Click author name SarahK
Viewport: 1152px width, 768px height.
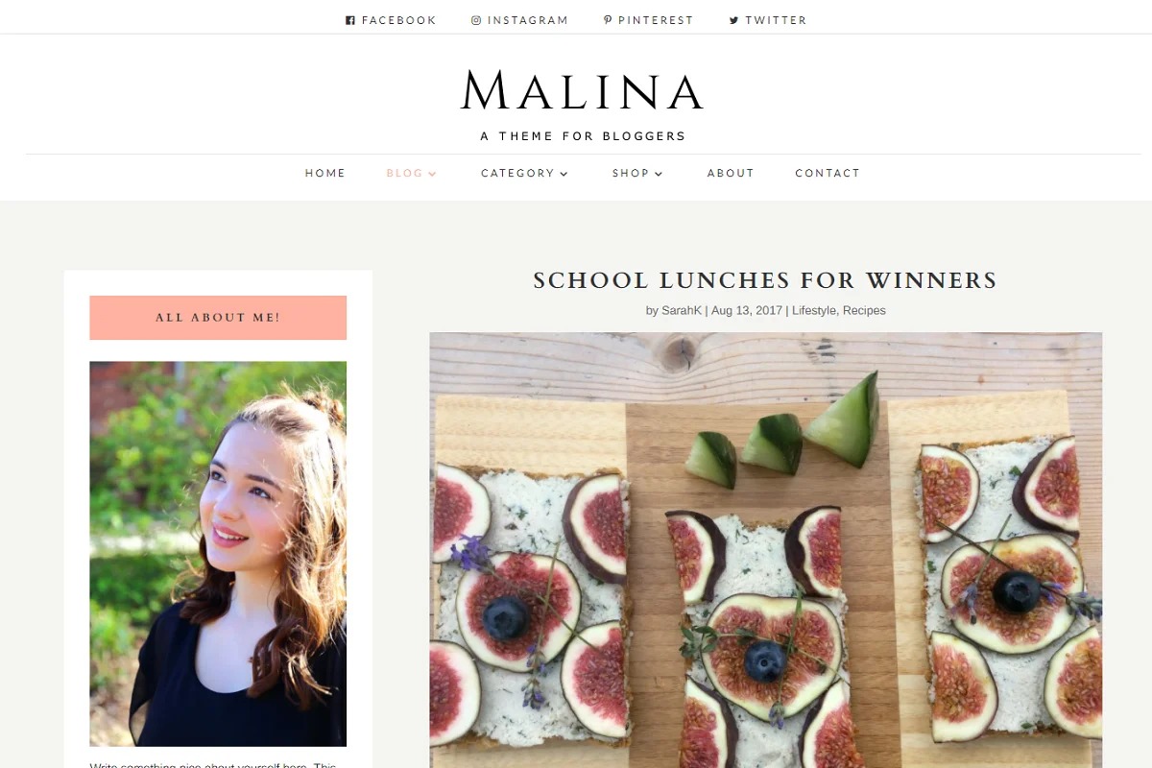point(682,311)
